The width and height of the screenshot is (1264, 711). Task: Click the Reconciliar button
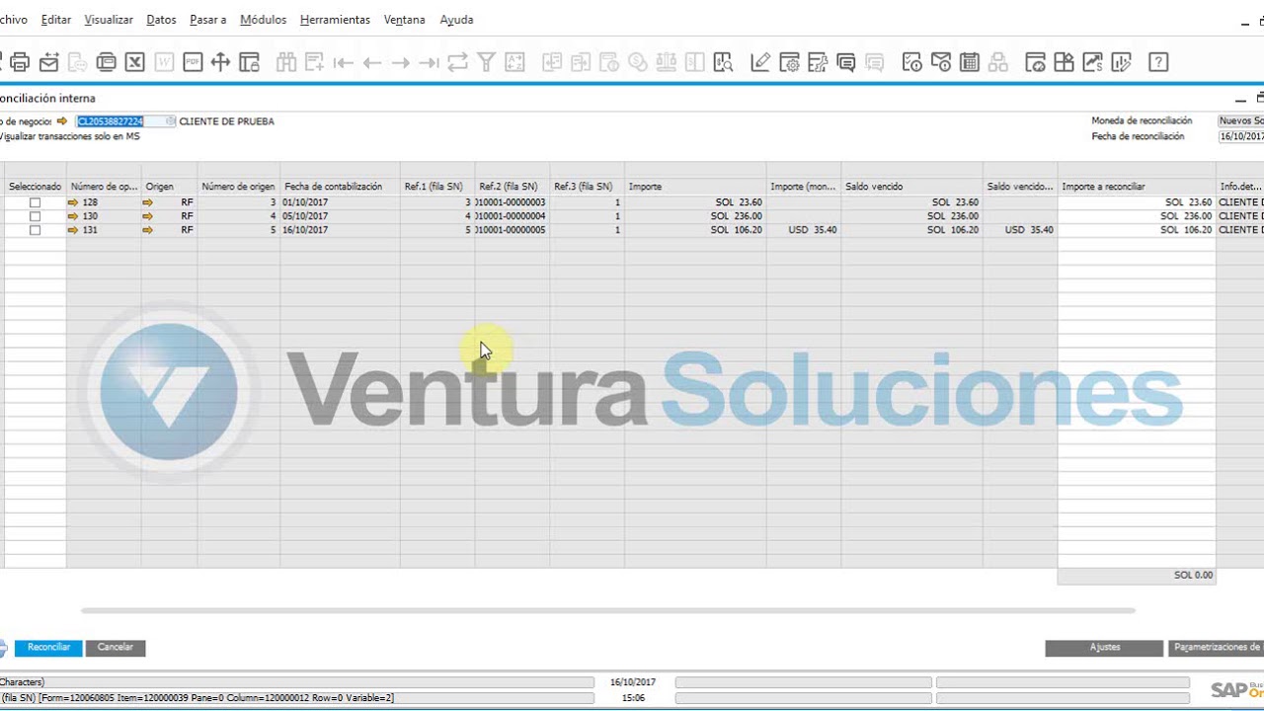48,648
